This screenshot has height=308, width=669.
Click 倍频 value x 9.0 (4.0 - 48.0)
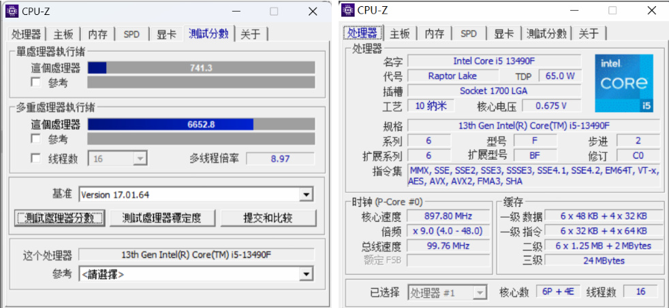pyautogui.click(x=448, y=231)
